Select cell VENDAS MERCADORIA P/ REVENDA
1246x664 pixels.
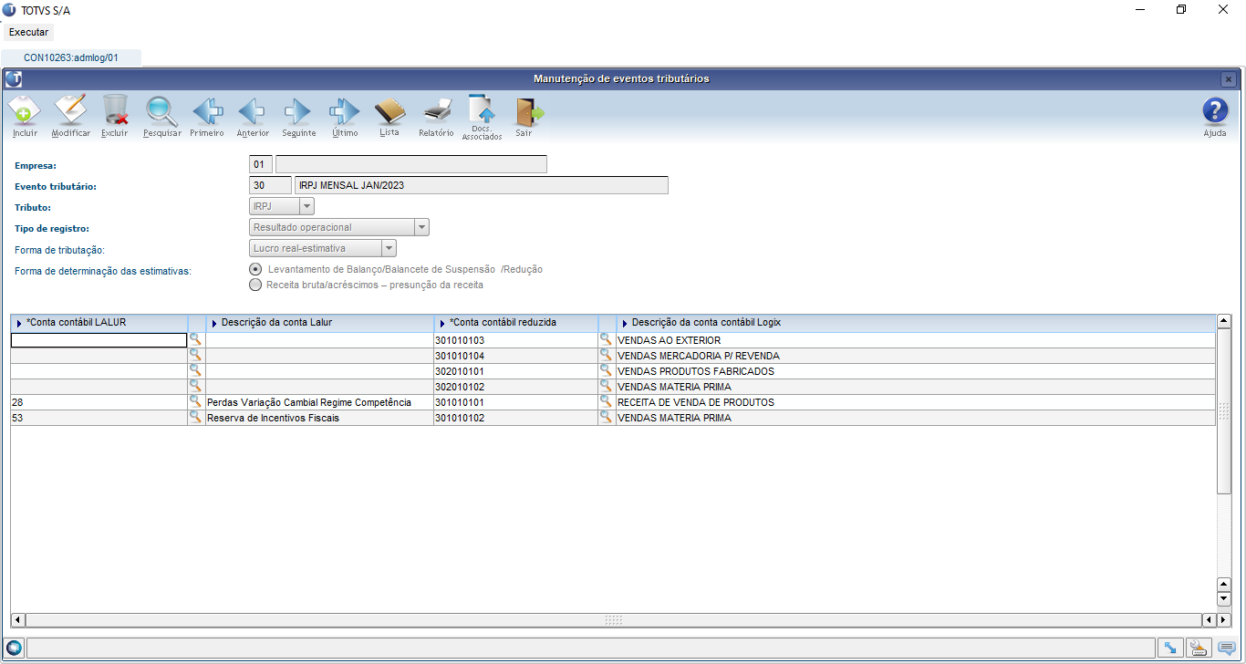916,356
